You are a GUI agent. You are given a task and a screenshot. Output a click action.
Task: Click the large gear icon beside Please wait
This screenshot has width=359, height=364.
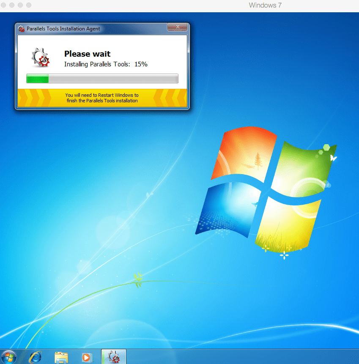click(41, 57)
